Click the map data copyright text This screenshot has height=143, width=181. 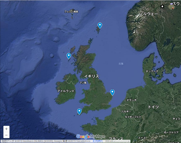point(46,141)
